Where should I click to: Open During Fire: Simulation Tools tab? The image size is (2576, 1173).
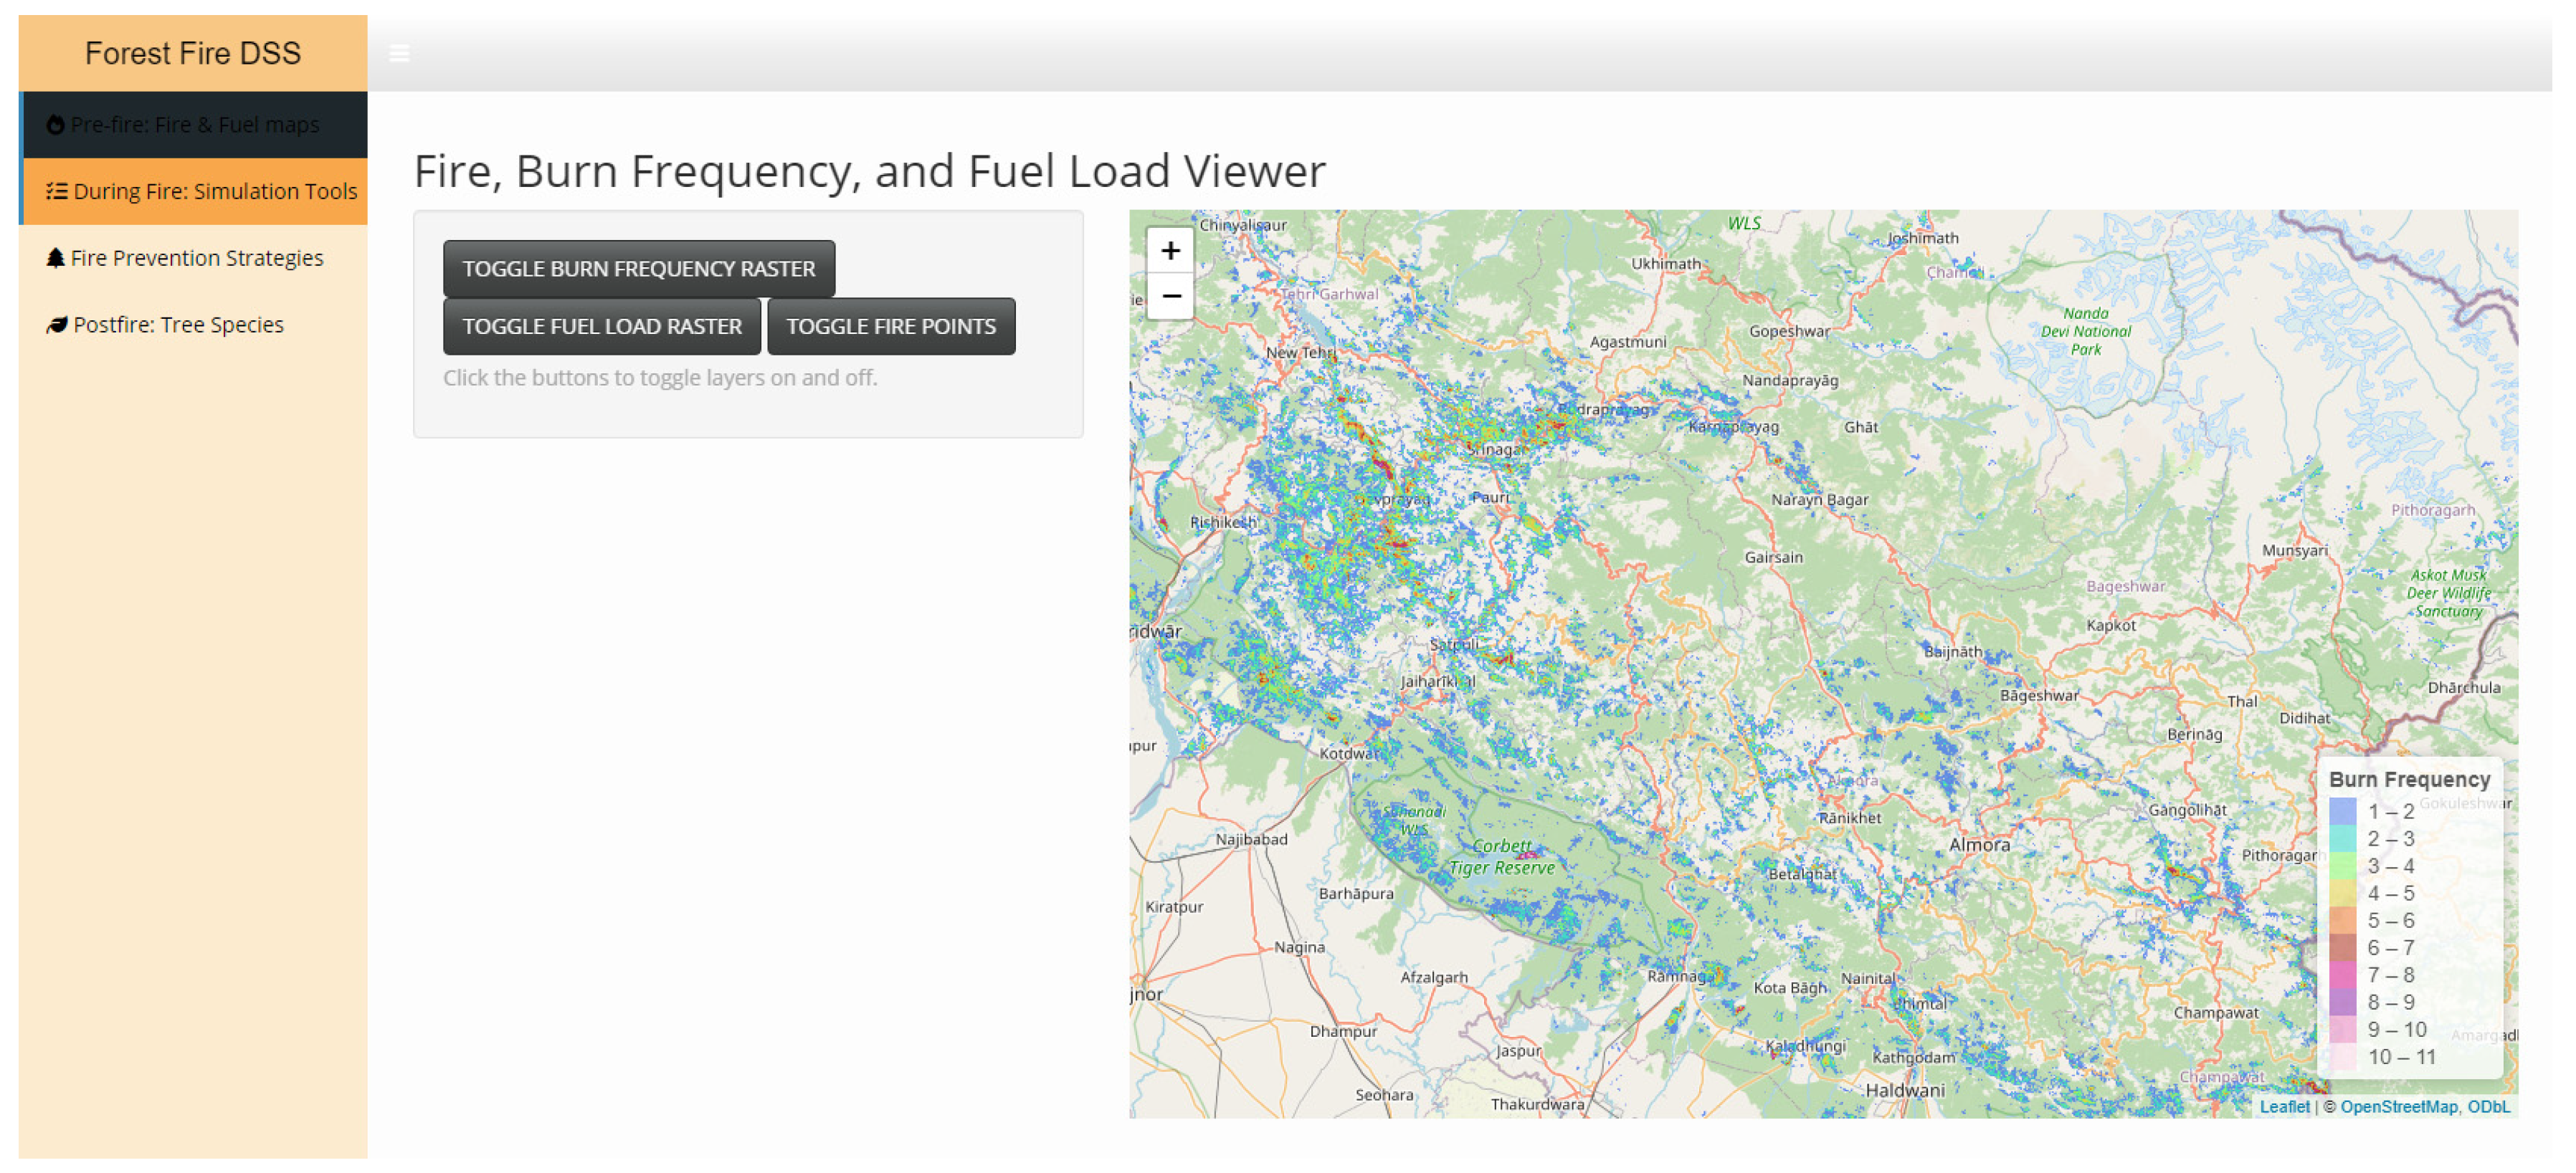click(x=214, y=191)
